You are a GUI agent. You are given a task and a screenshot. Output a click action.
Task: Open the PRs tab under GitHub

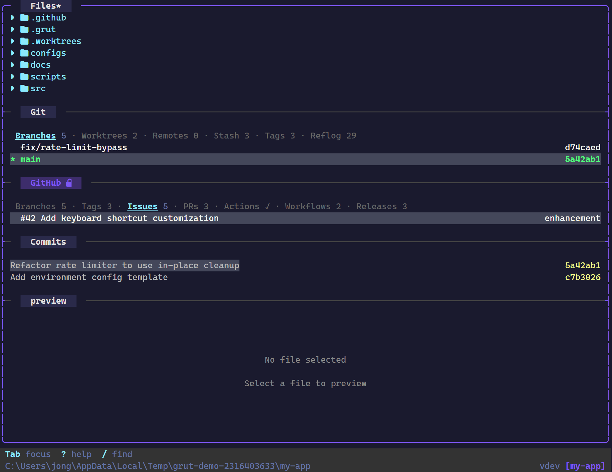[191, 206]
